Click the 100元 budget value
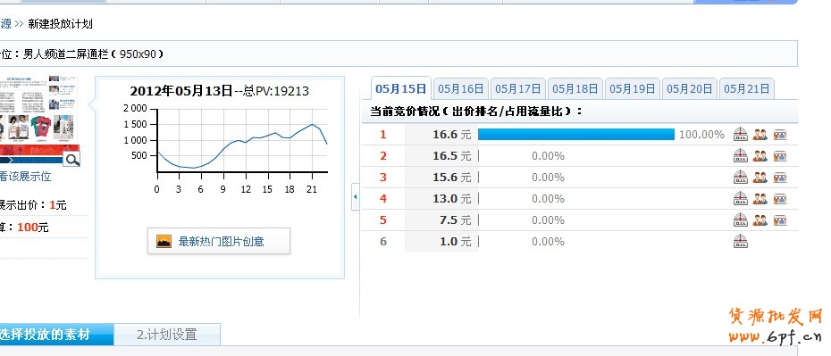This screenshot has width=831, height=356. (x=33, y=228)
